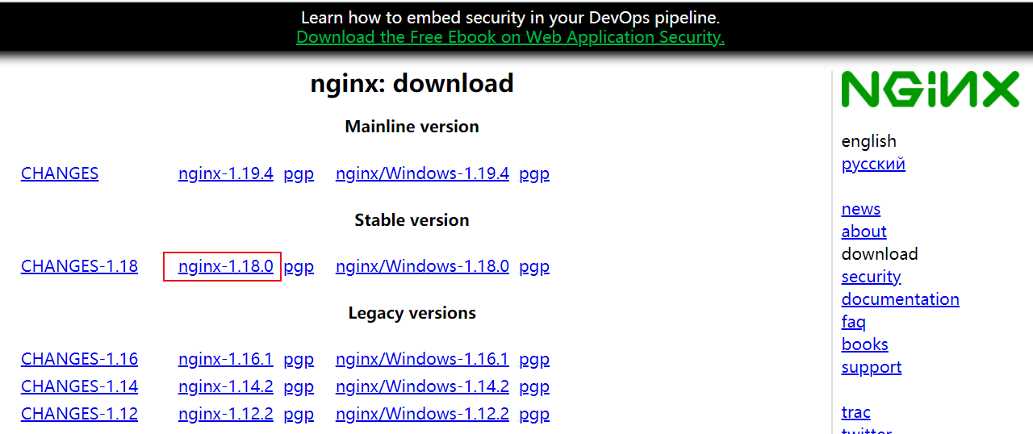Download nginx/Windows-1.14.2

(x=422, y=386)
